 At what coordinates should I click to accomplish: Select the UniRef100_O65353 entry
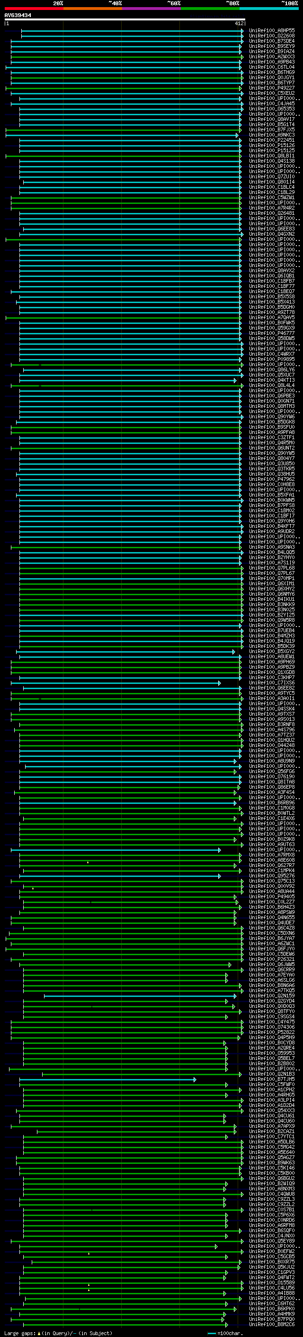[272, 109]
